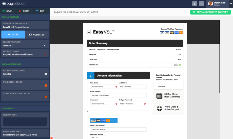Reset the template settings
Image resolution: width=233 pixels, height=139 pixels.
(24, 11)
